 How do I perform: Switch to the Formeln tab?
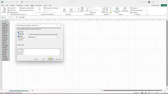tap(27, 5)
